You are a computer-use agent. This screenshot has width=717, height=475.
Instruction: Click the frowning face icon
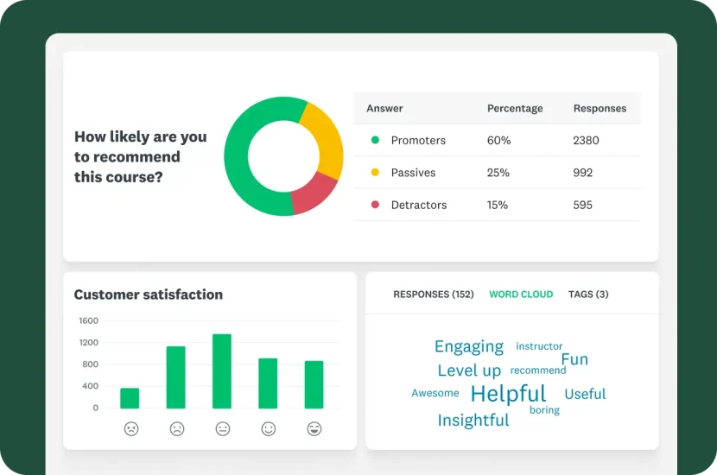click(x=176, y=428)
